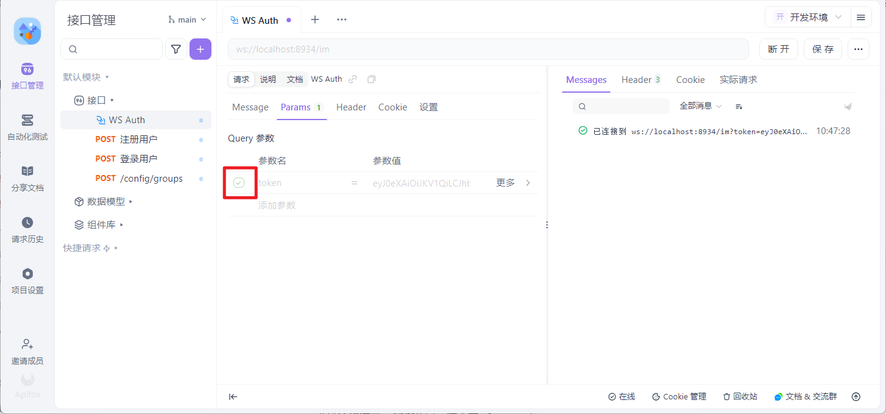Open 接口管理 in the left sidebar
This screenshot has height=414, width=886.
tap(27, 76)
